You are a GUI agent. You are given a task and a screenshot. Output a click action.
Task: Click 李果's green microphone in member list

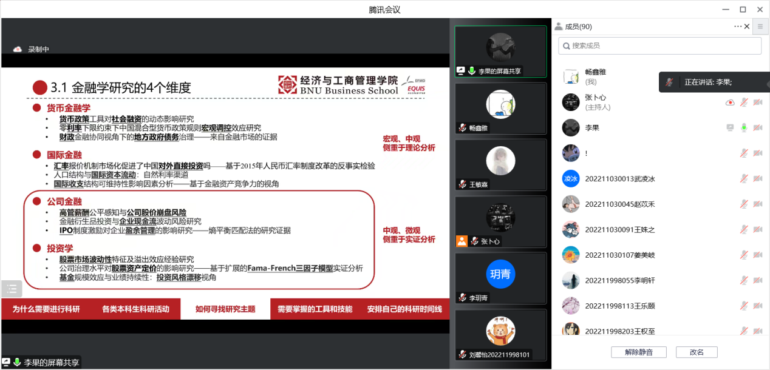pyautogui.click(x=744, y=128)
